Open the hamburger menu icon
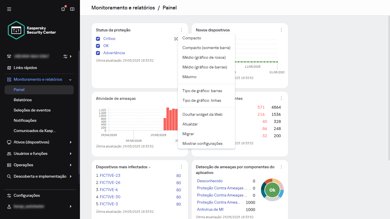390x219 pixels. coord(9,9)
